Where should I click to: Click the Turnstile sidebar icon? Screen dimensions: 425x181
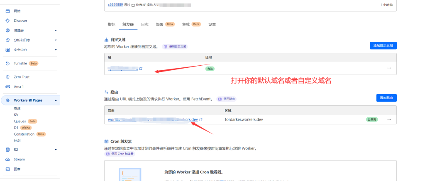pyautogui.click(x=7, y=63)
